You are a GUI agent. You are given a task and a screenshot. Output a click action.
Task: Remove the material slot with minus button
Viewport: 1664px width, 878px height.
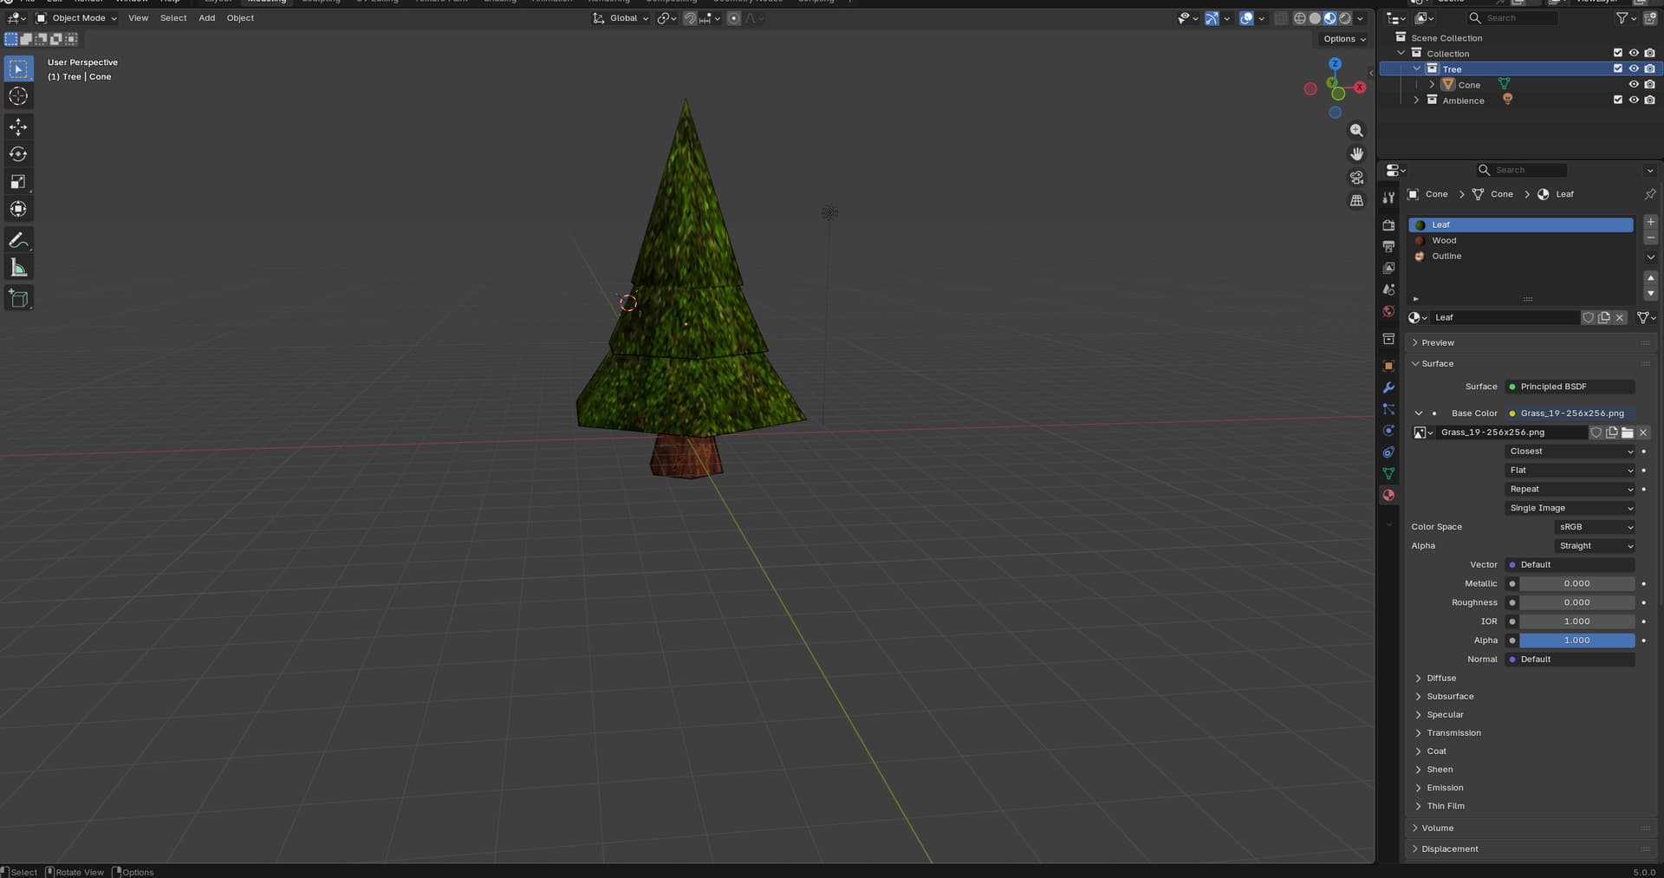pyautogui.click(x=1650, y=237)
